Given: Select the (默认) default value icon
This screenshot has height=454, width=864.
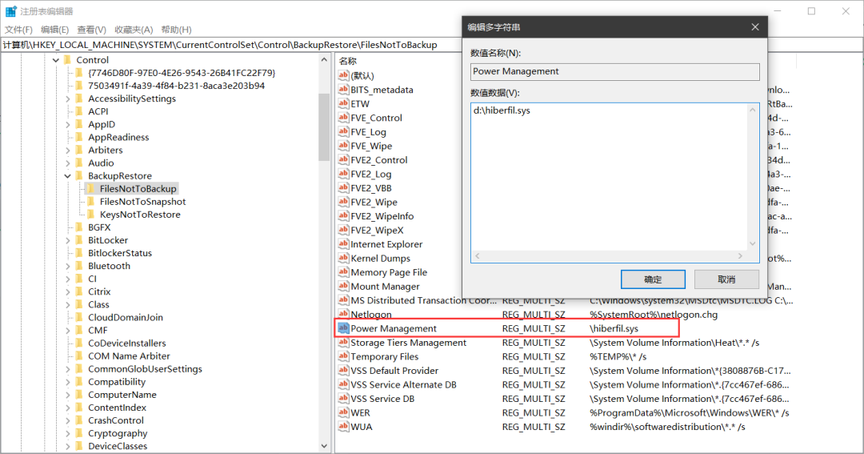Looking at the screenshot, I should click(x=343, y=75).
